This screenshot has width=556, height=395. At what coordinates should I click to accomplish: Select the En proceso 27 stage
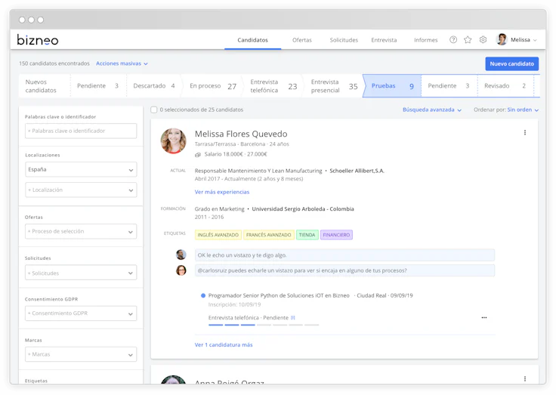coord(213,86)
